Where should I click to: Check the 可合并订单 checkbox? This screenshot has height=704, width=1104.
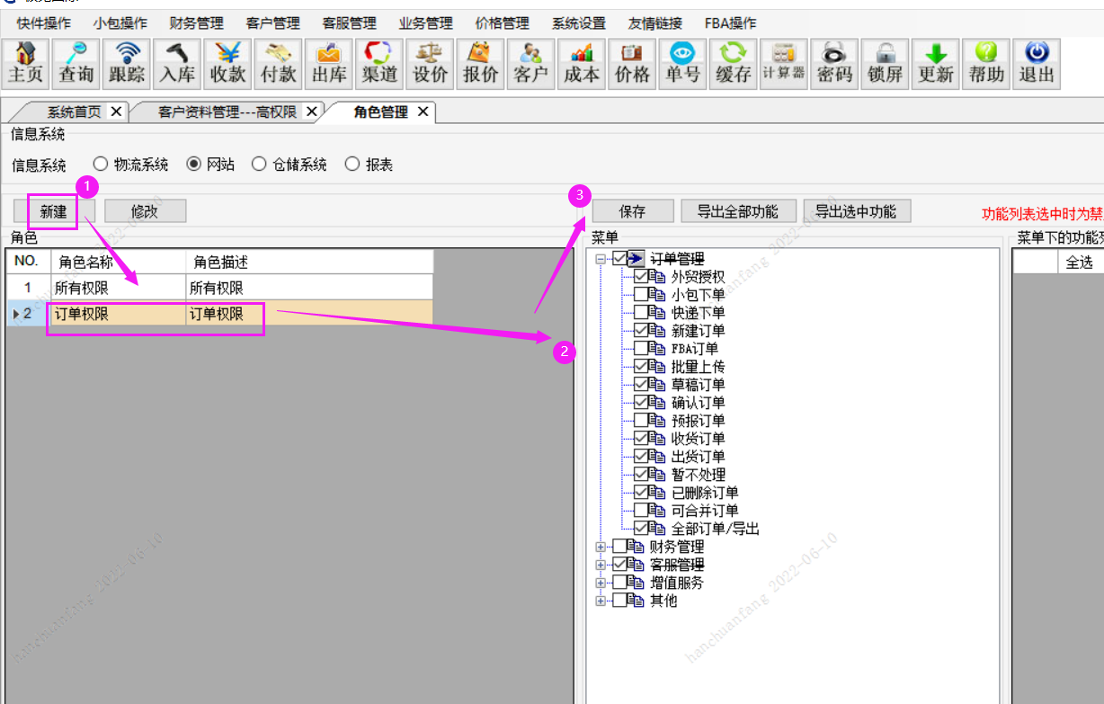click(642, 511)
